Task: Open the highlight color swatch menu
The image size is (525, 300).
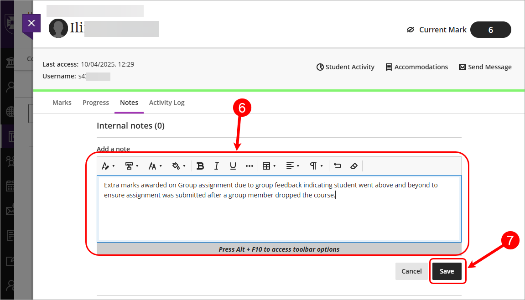Action: click(x=179, y=166)
